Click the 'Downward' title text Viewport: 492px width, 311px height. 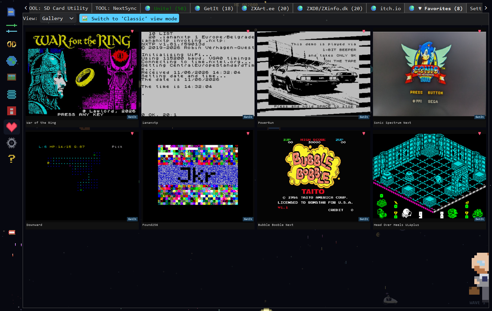34,225
